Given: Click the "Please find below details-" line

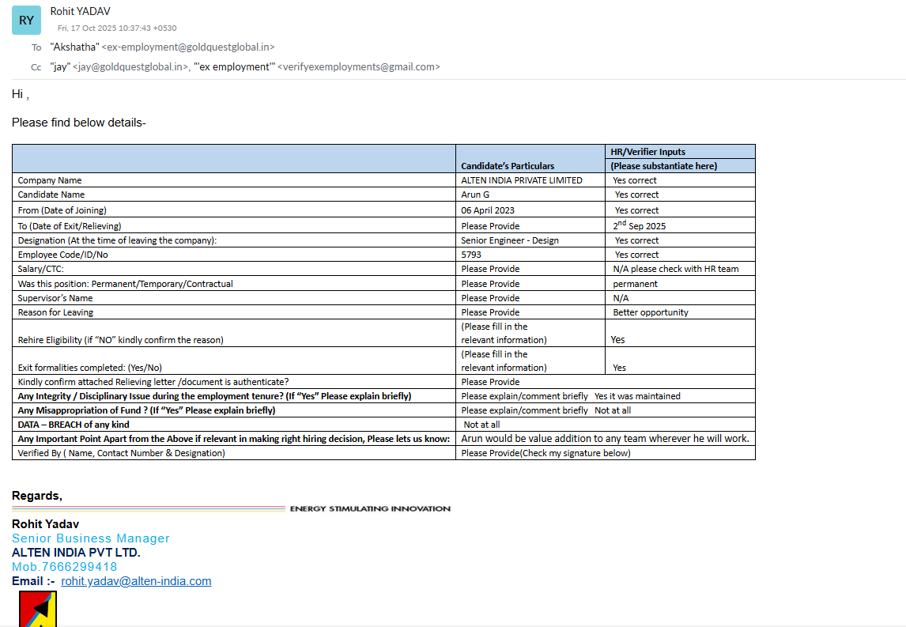Looking at the screenshot, I should click(79, 123).
